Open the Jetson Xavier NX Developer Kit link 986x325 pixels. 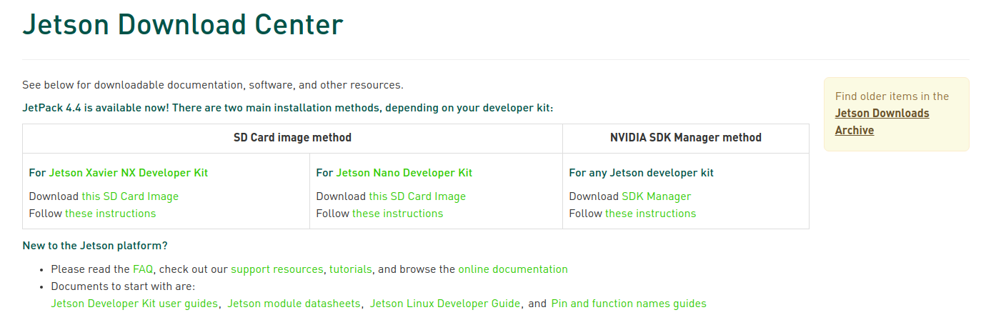(x=128, y=173)
